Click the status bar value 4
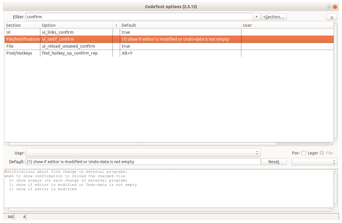This screenshot has width=342, height=223. coord(24,217)
